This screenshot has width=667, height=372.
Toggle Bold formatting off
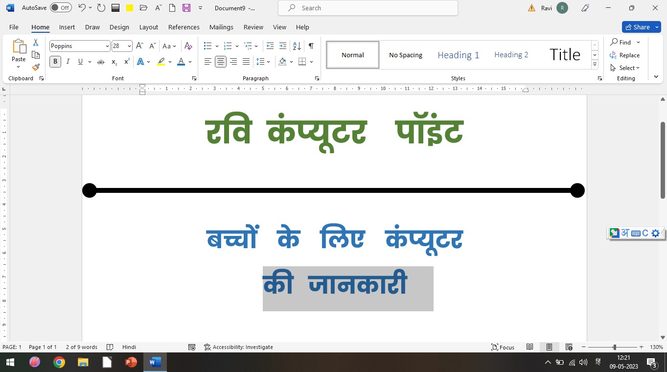[x=55, y=62]
